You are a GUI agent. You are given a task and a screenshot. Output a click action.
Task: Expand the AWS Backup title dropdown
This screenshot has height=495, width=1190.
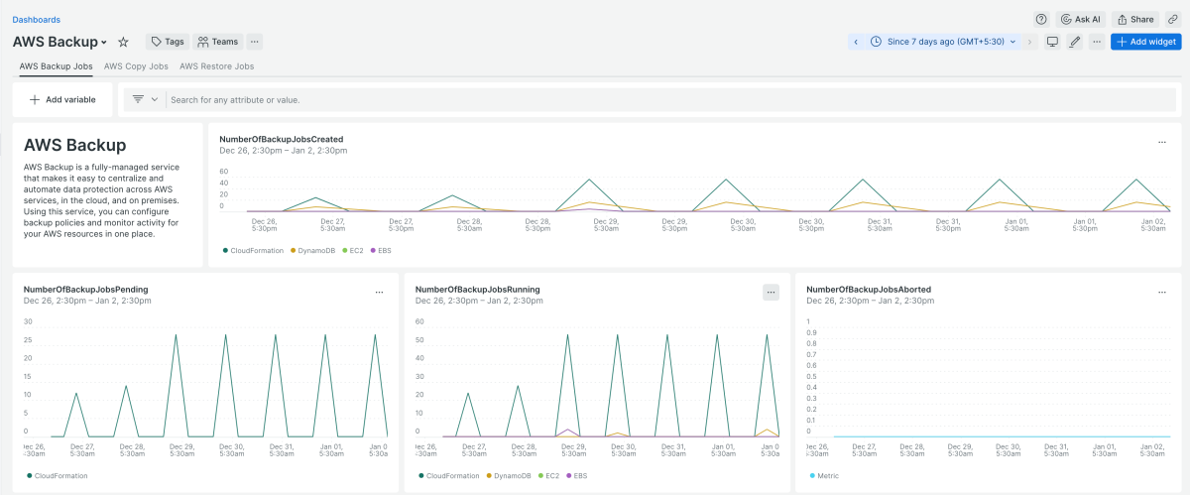pyautogui.click(x=103, y=43)
